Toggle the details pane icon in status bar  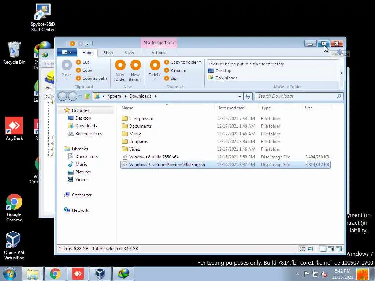pyautogui.click(x=331, y=249)
